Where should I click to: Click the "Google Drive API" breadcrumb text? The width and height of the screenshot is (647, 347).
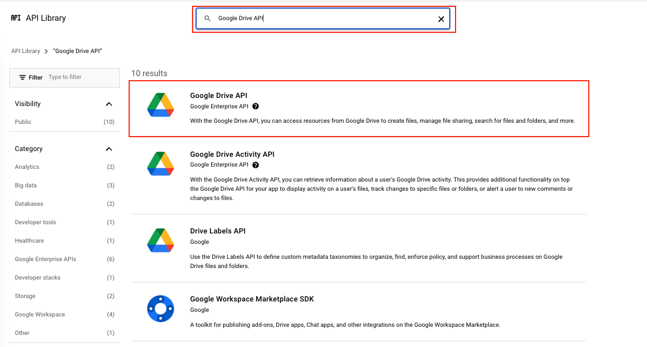78,51
